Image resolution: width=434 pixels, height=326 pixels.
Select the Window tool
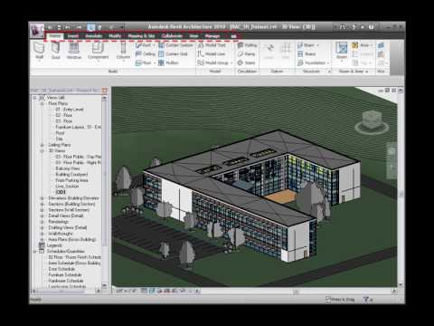(74, 51)
